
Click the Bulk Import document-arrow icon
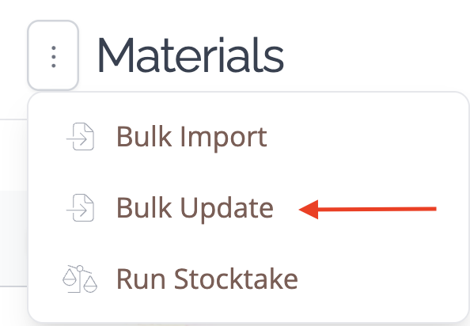[x=80, y=137]
